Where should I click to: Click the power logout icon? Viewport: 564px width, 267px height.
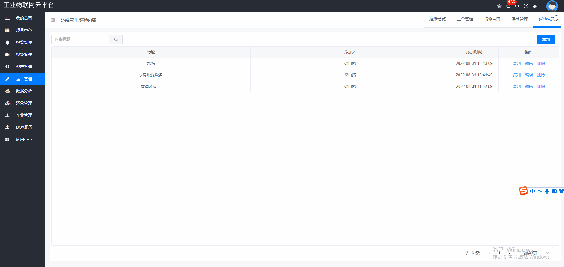517,6
